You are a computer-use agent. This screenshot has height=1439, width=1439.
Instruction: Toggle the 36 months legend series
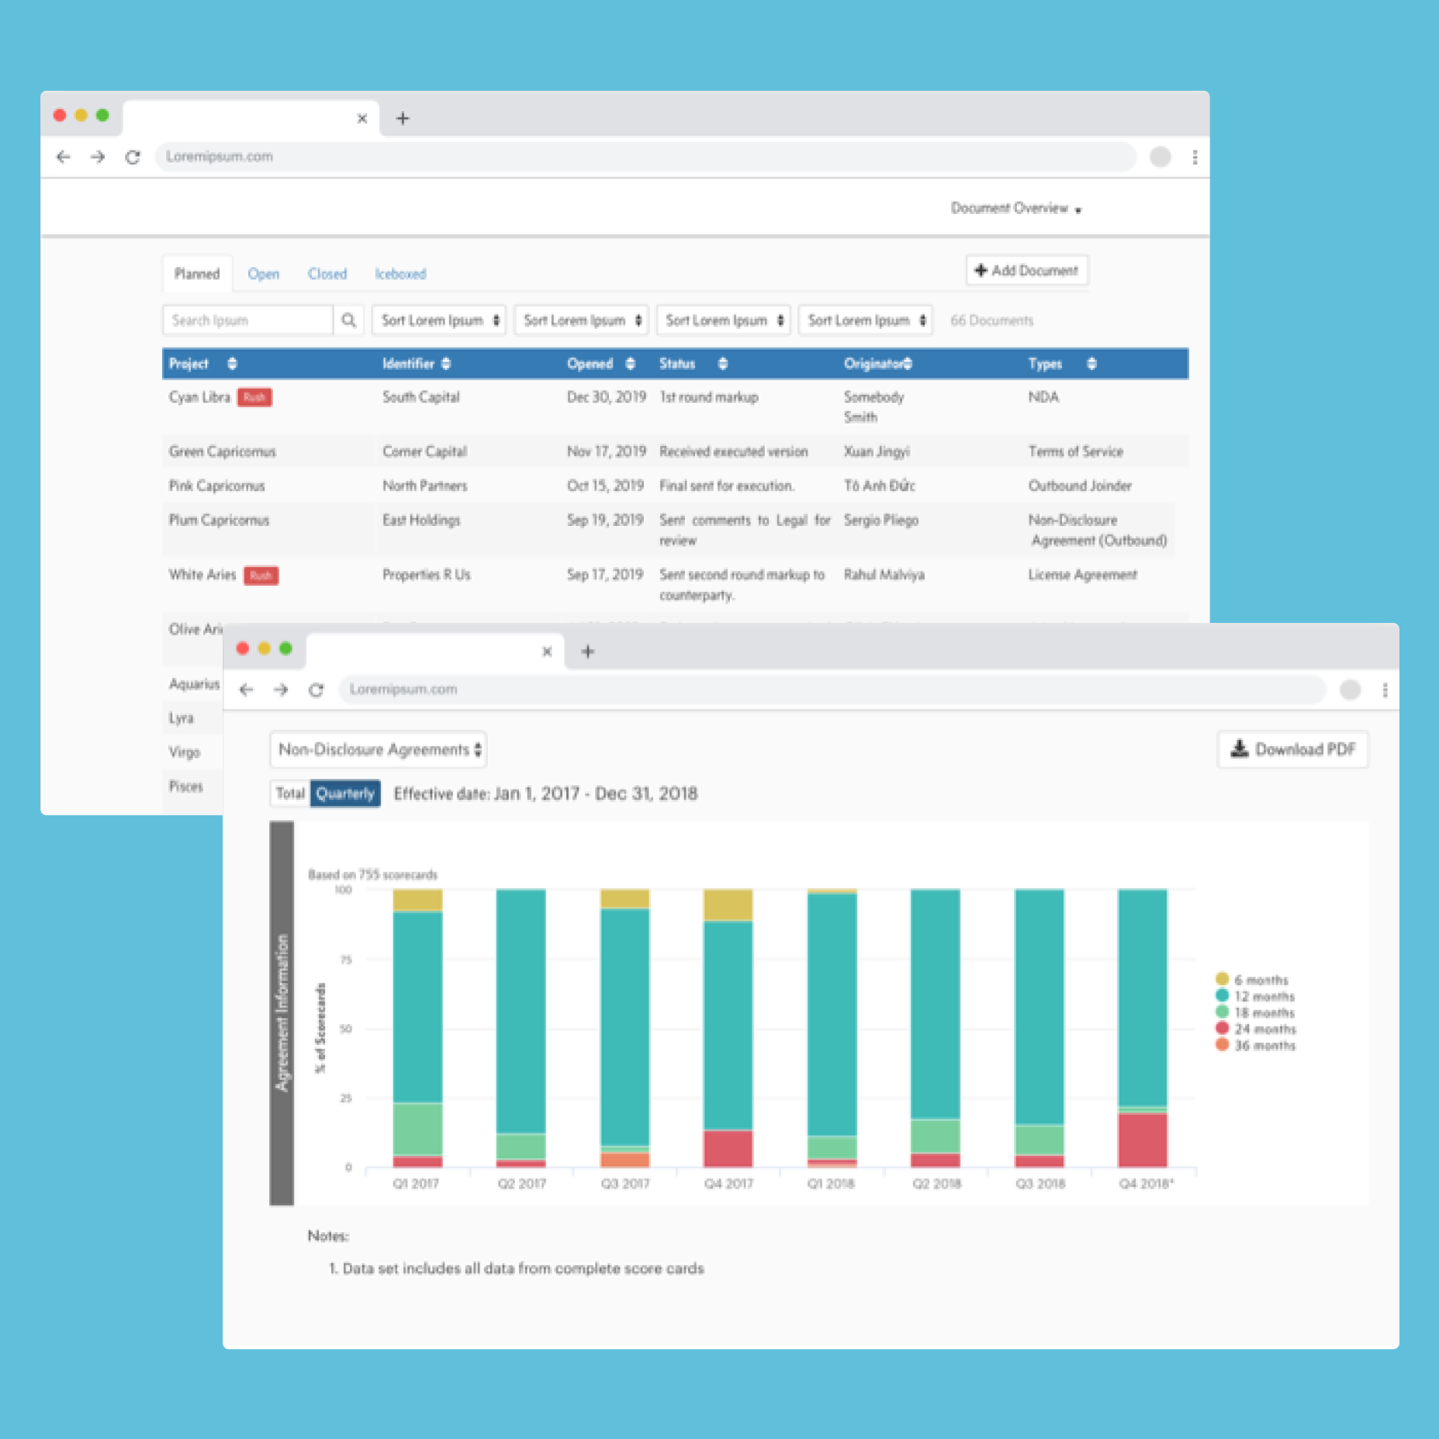pos(1256,1045)
